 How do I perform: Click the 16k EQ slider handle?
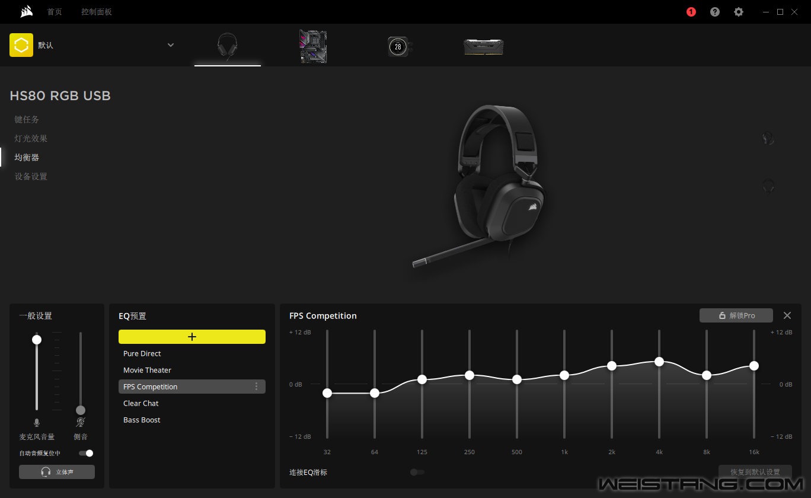click(754, 366)
